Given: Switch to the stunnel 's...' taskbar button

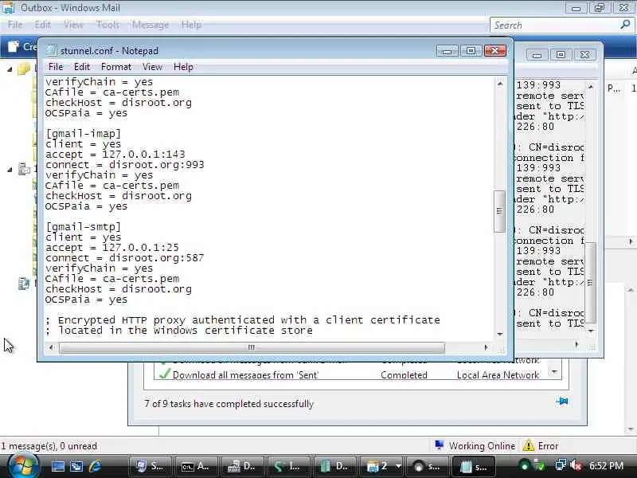Looking at the screenshot, I should pos(428,467).
